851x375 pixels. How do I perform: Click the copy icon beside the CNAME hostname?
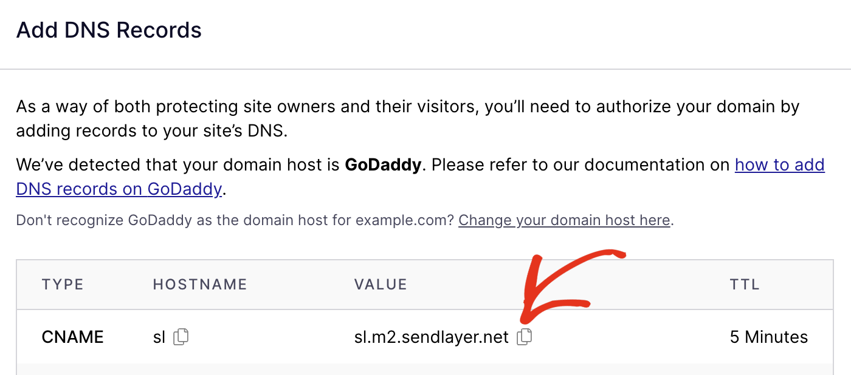pyautogui.click(x=180, y=336)
